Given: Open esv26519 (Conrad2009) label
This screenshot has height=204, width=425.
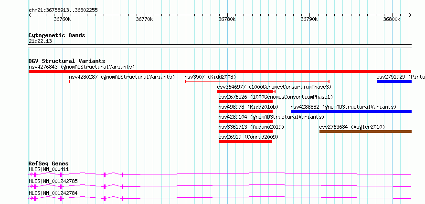Looking at the screenshot, I should [x=248, y=137].
